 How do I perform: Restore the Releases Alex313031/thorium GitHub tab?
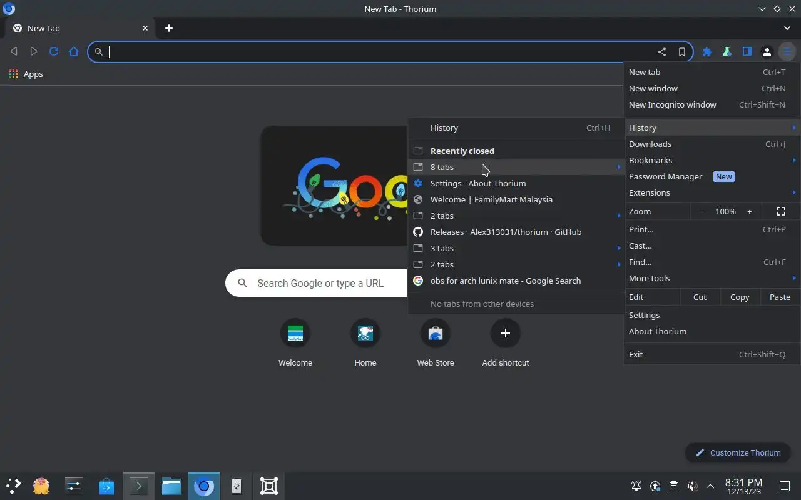(x=516, y=232)
